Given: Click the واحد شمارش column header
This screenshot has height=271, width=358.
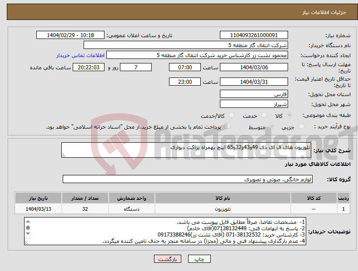Looking at the screenshot, I should coord(131,198).
